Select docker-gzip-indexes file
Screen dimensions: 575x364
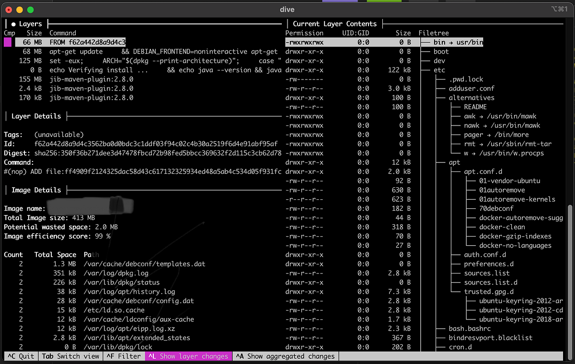516,236
